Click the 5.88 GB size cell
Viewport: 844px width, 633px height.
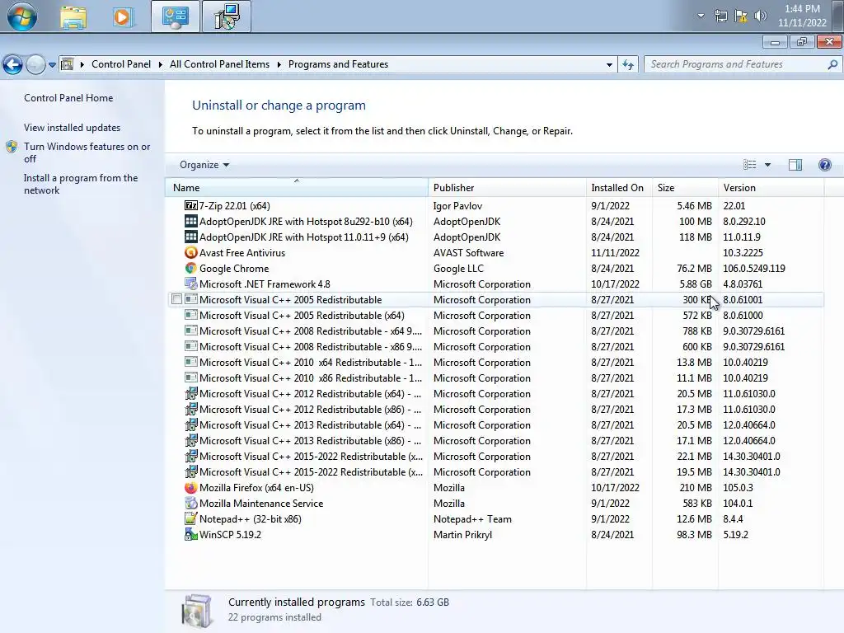coord(696,284)
